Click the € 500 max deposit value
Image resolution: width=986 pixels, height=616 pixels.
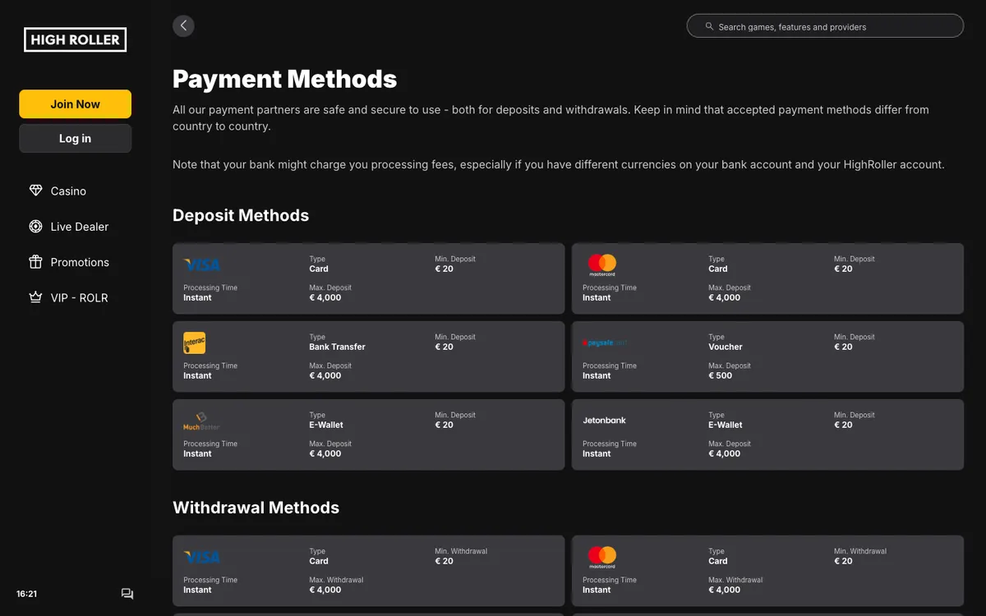[721, 375]
